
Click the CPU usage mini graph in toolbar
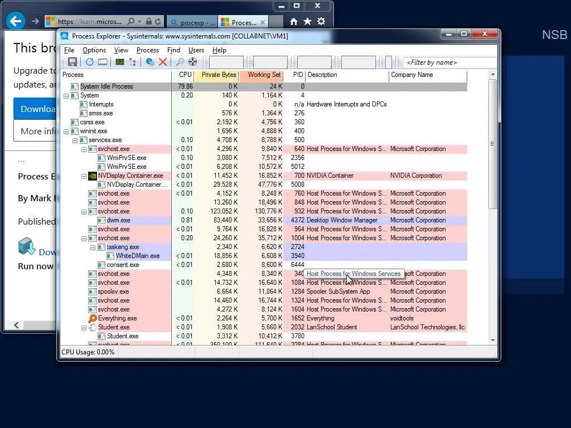coord(226,62)
